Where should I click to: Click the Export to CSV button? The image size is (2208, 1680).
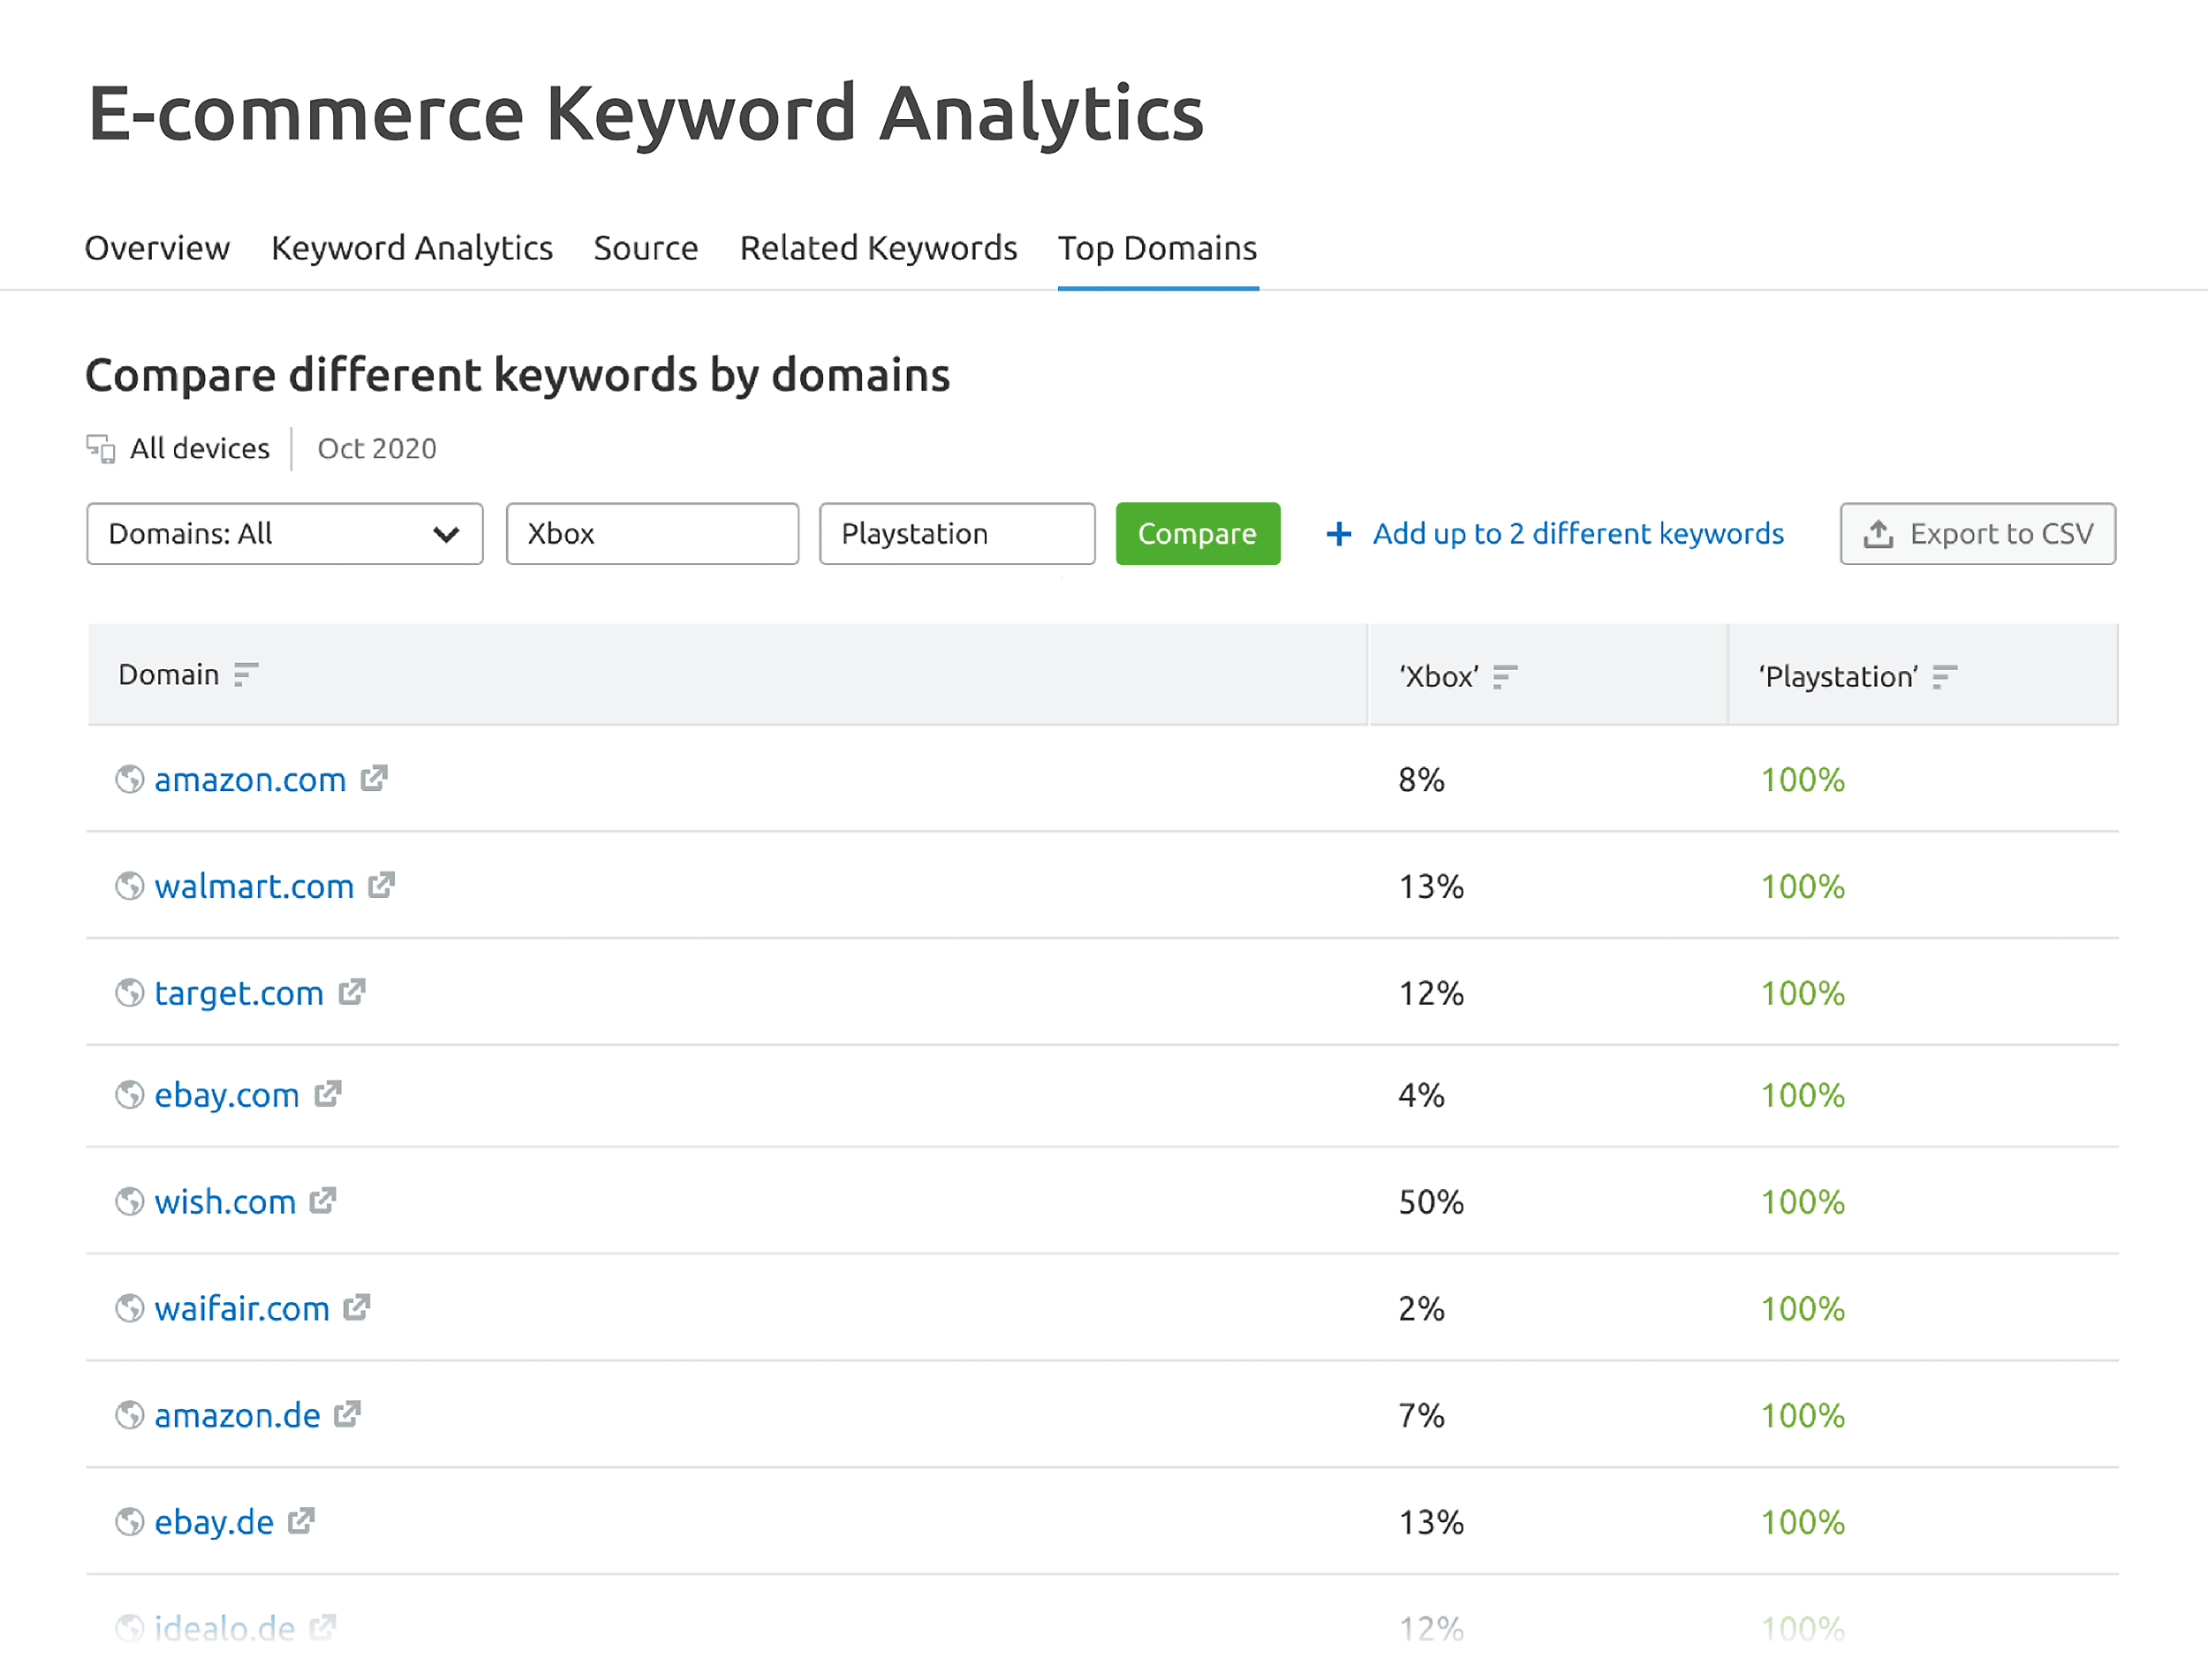[1977, 534]
